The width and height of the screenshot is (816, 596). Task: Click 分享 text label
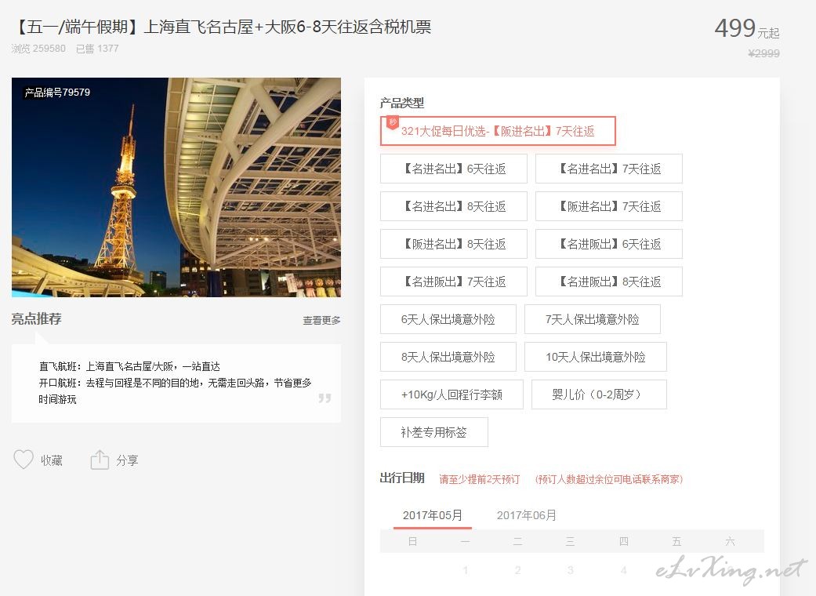pyautogui.click(x=127, y=460)
